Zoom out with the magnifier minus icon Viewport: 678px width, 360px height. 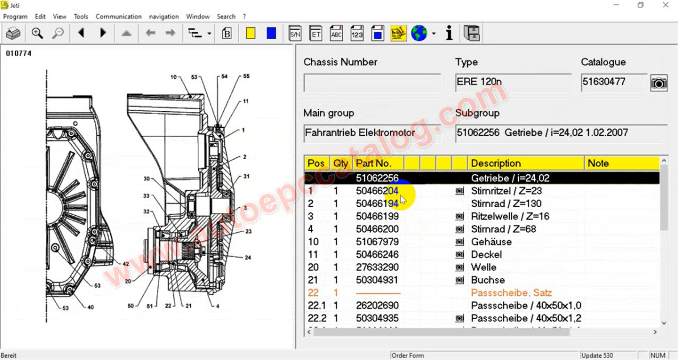pos(57,34)
